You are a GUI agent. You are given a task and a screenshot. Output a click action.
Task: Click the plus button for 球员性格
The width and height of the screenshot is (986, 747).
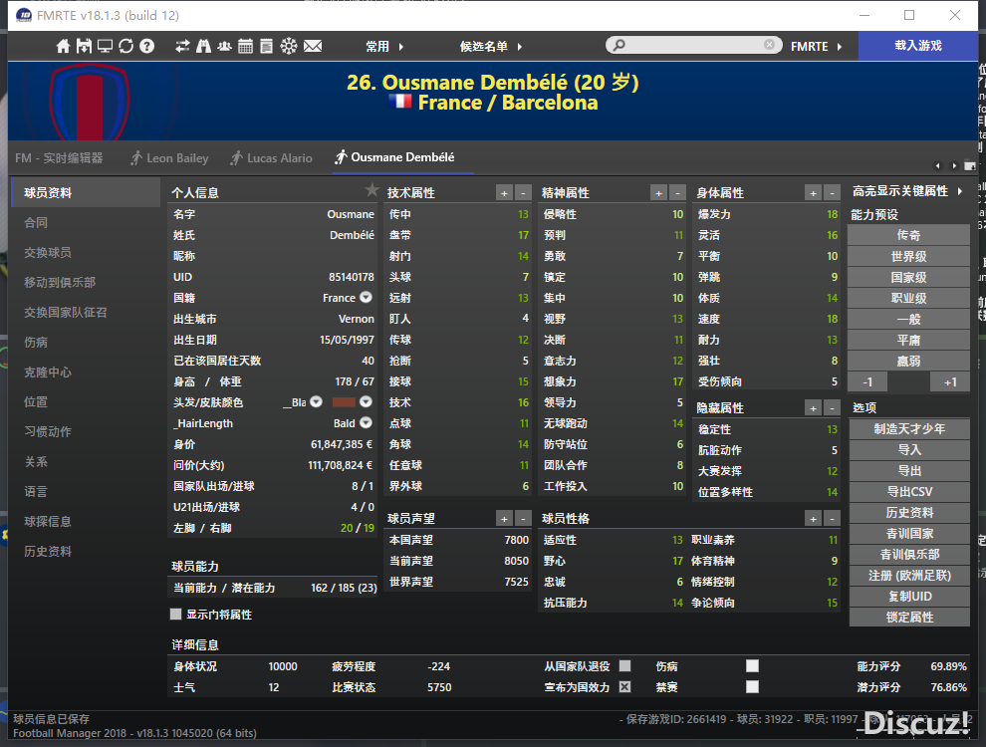pyautogui.click(x=813, y=519)
